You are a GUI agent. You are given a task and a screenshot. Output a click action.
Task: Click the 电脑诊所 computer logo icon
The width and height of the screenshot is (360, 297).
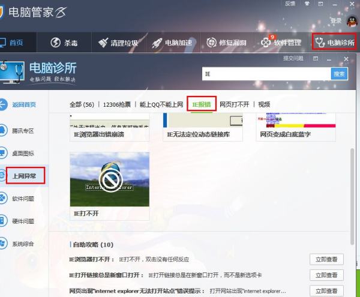coord(12,72)
